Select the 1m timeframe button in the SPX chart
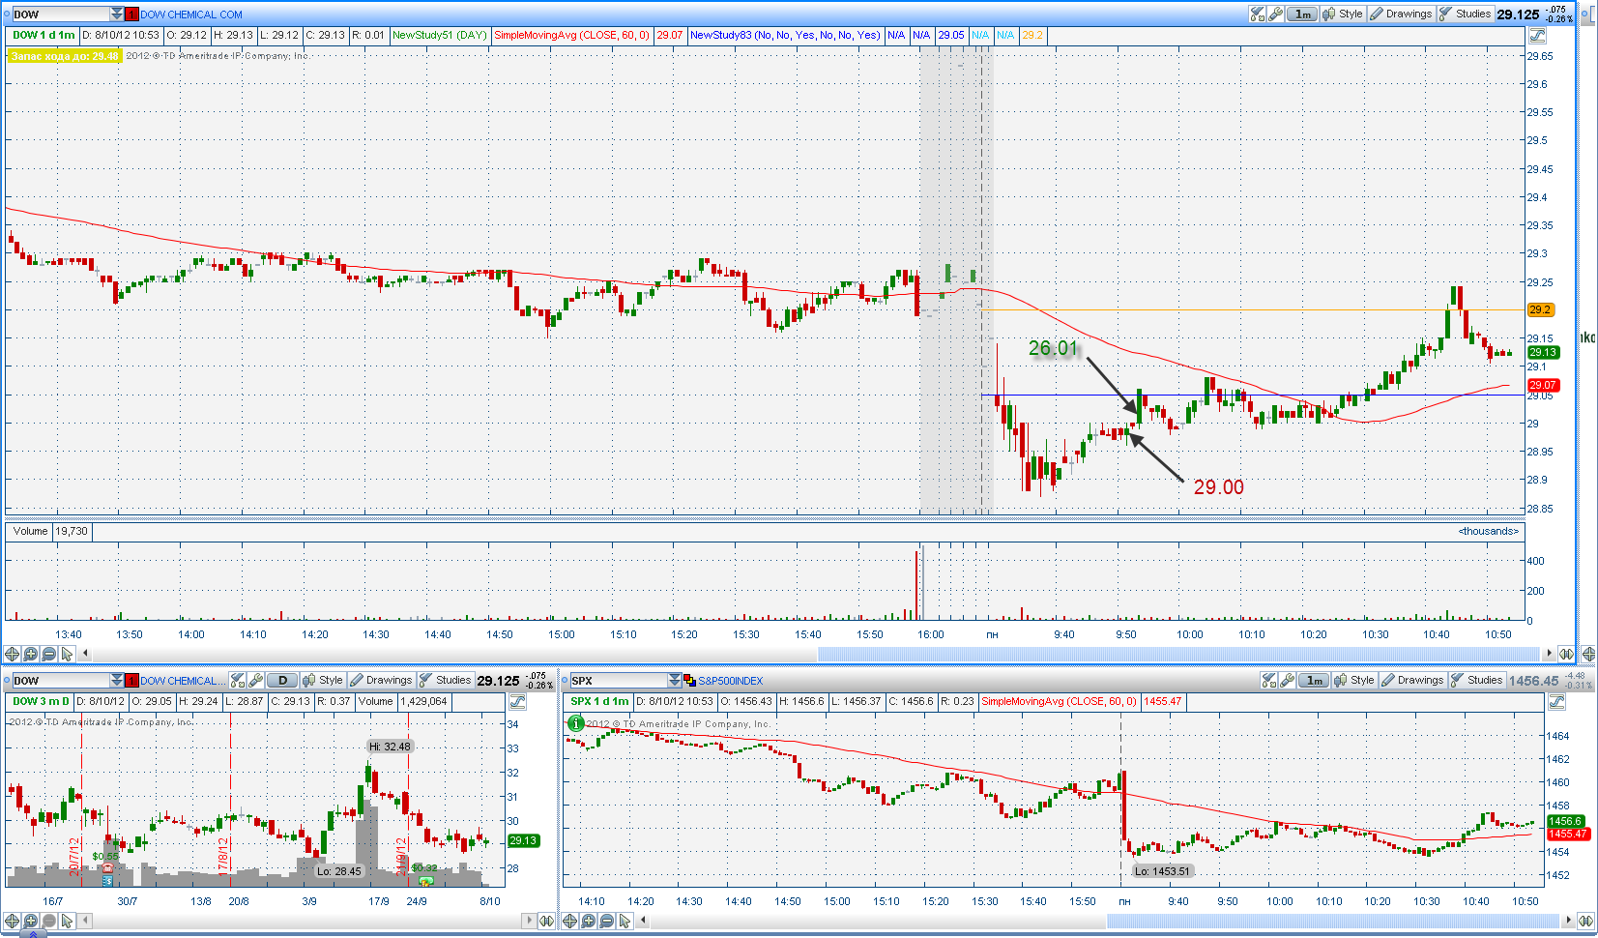 (1315, 680)
